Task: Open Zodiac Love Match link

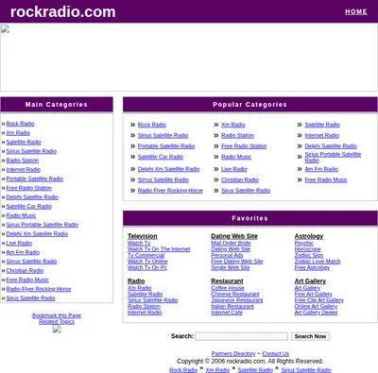Action: tap(318, 262)
